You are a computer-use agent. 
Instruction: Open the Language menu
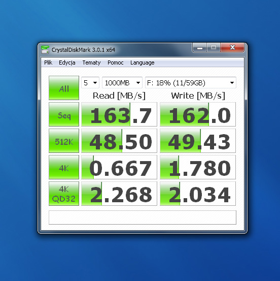(143, 63)
